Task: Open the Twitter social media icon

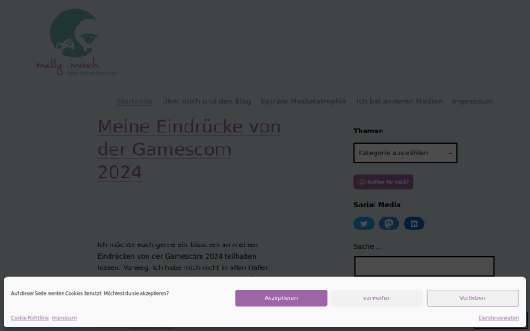Action: click(364, 223)
